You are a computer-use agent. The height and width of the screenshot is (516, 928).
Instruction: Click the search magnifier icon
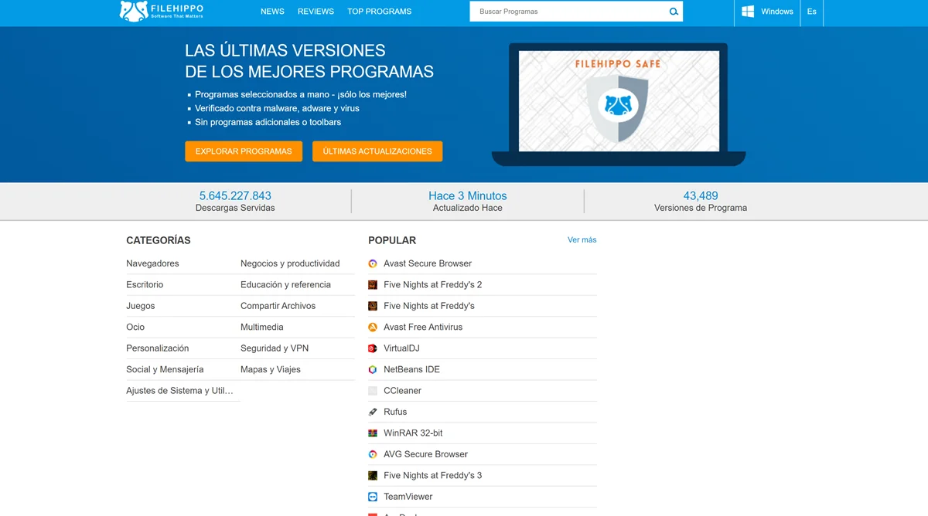tap(674, 12)
